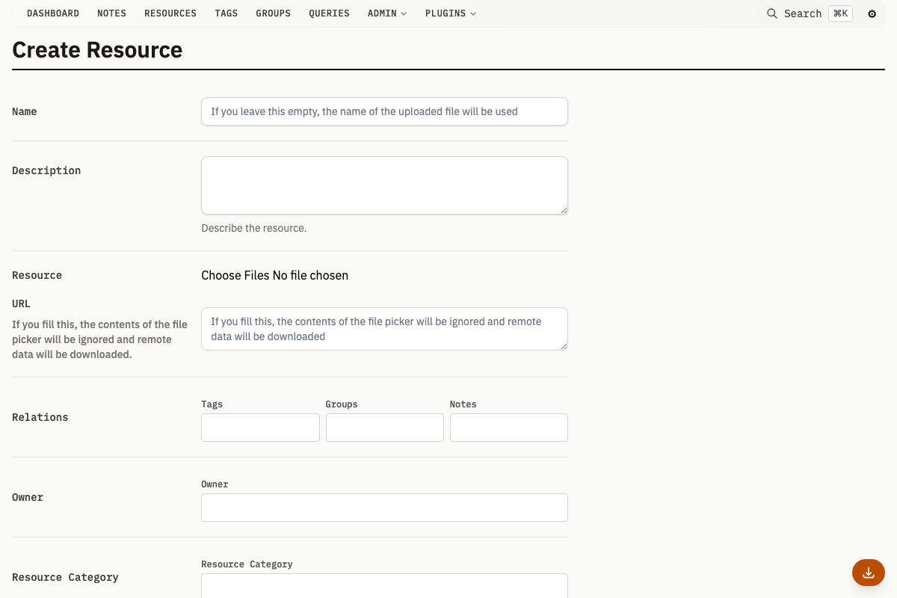
Task: Open search using the magnifier icon
Action: tap(771, 13)
